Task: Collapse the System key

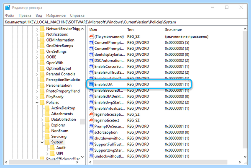Action: (42, 142)
